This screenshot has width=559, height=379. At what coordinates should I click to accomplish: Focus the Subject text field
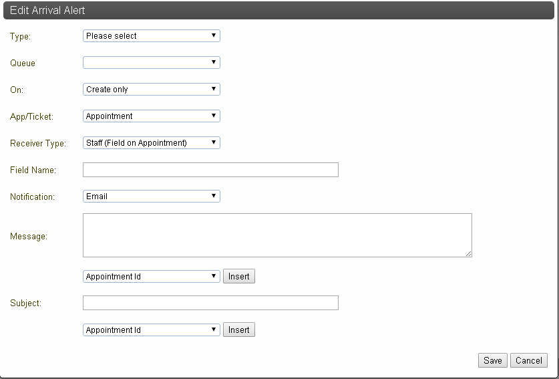point(210,303)
